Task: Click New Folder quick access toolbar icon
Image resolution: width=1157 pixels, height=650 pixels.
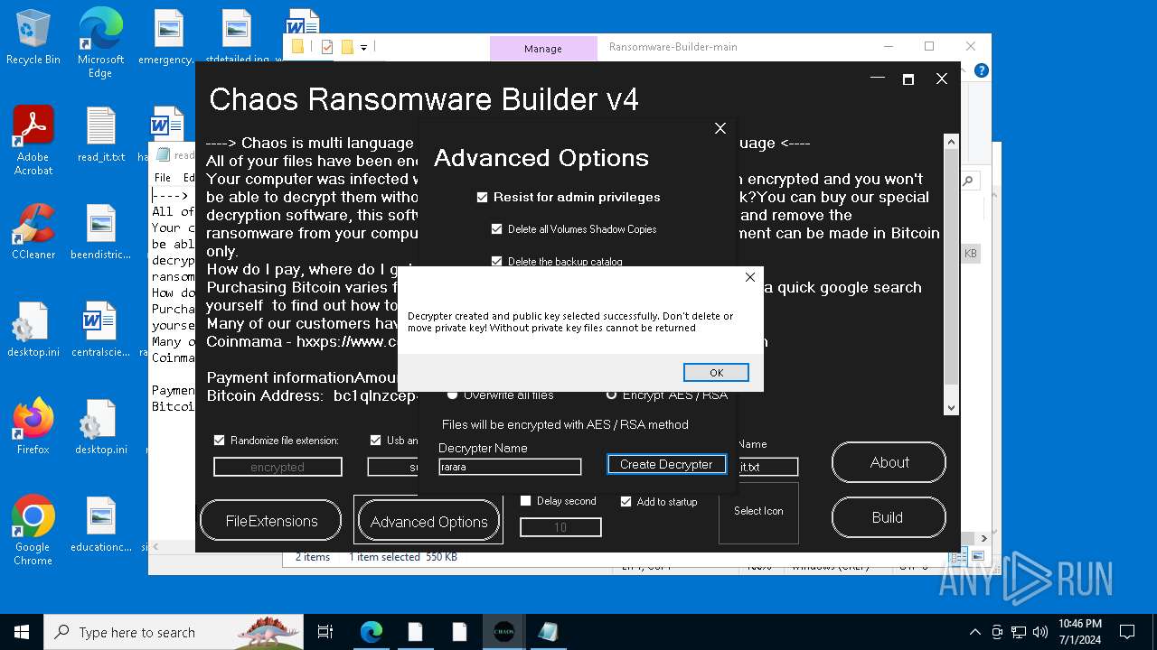Action: 347,47
